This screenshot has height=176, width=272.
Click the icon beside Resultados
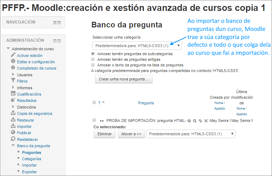13,100
